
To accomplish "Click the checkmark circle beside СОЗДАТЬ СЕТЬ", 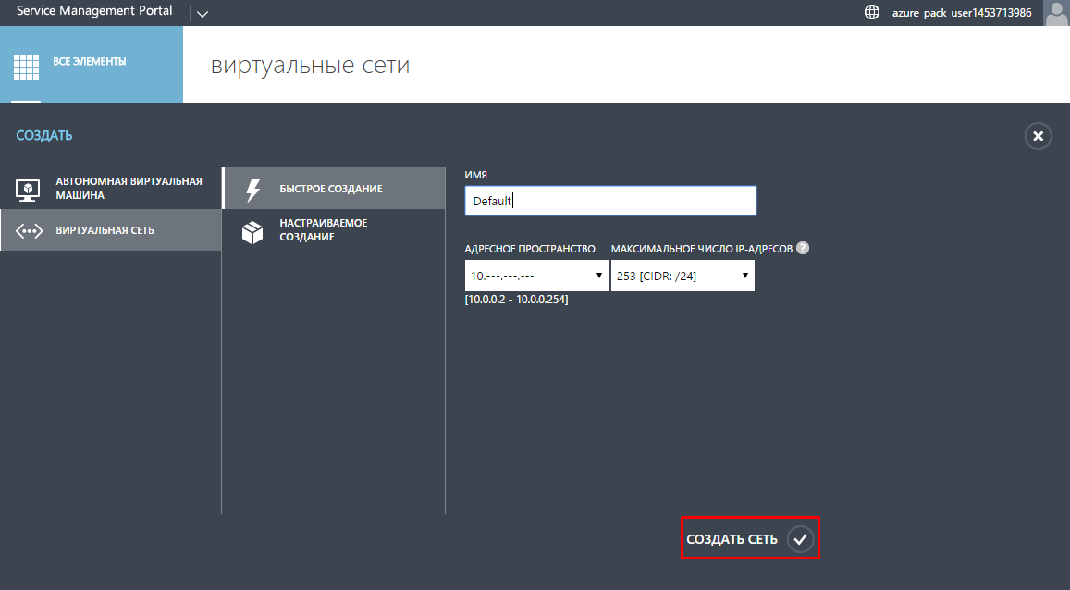I will [x=801, y=539].
